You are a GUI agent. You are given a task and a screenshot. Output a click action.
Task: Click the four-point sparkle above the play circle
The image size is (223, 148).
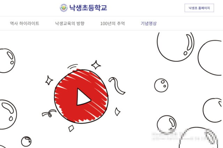click(x=96, y=65)
